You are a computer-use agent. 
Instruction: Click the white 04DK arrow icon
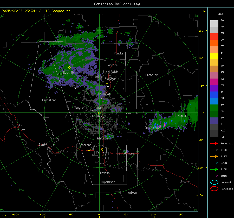click(214, 150)
